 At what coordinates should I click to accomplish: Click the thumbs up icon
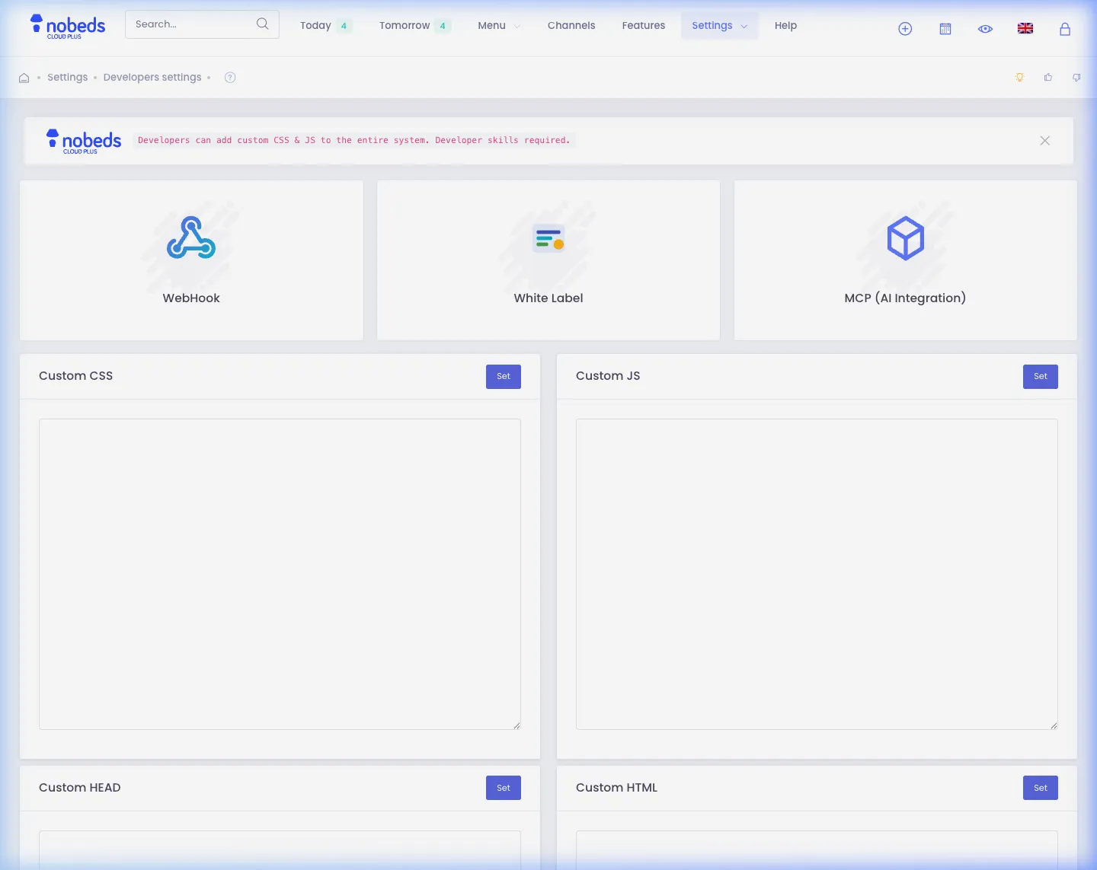click(x=1048, y=78)
